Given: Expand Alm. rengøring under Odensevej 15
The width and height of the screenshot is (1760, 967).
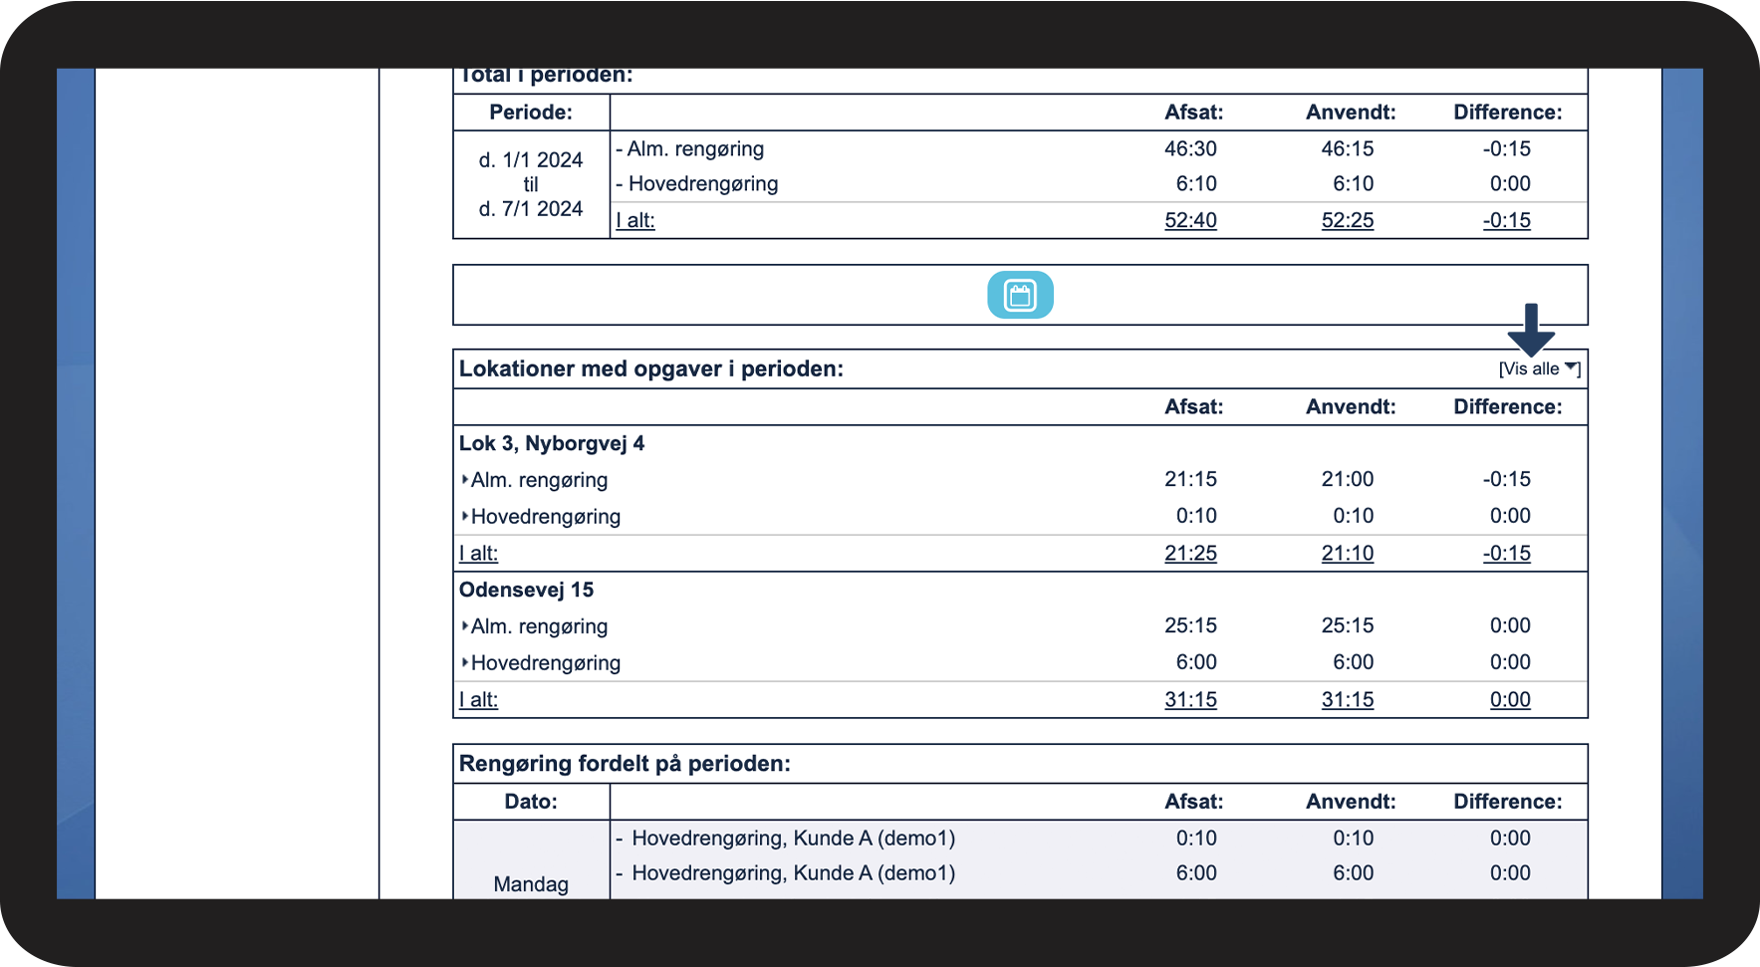Looking at the screenshot, I should [535, 626].
